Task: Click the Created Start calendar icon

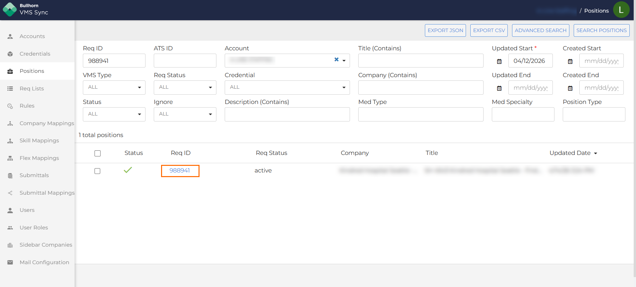Action: click(x=570, y=61)
